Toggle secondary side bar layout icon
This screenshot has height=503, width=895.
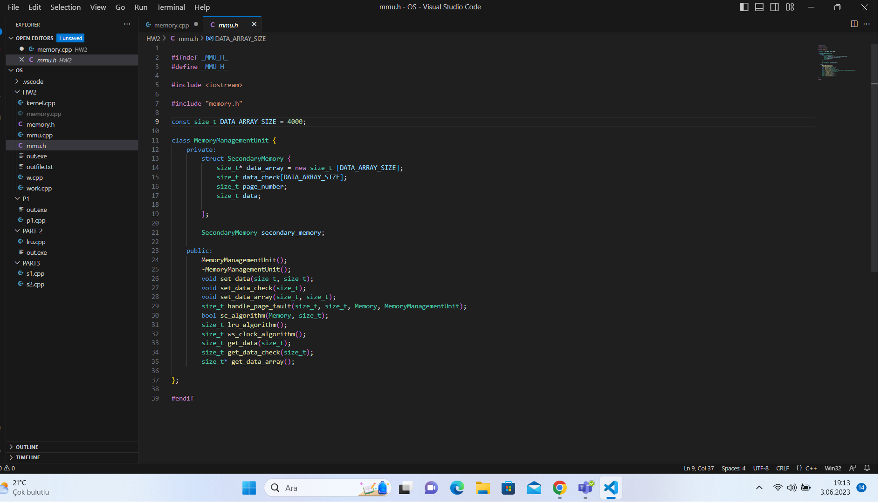774,7
